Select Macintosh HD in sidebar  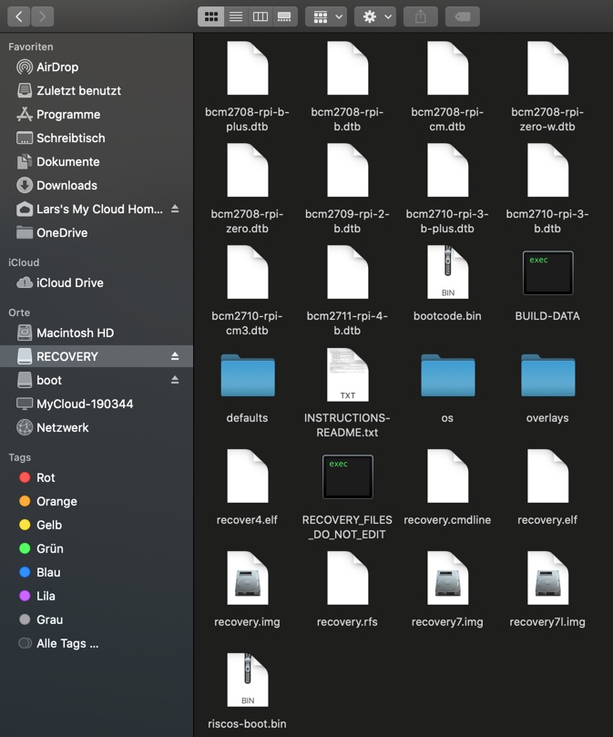75,333
